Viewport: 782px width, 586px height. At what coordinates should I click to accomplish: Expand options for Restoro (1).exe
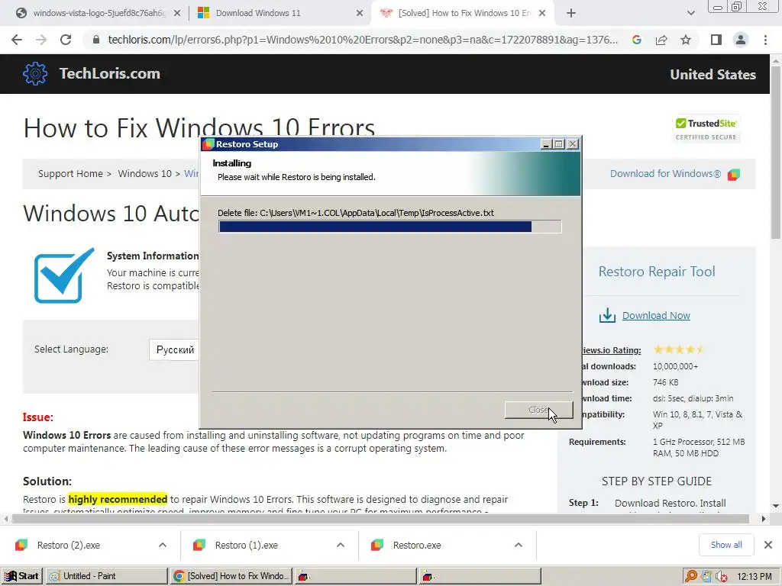[341, 545]
